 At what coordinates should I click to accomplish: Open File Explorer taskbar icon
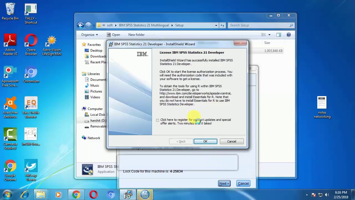[41, 195]
